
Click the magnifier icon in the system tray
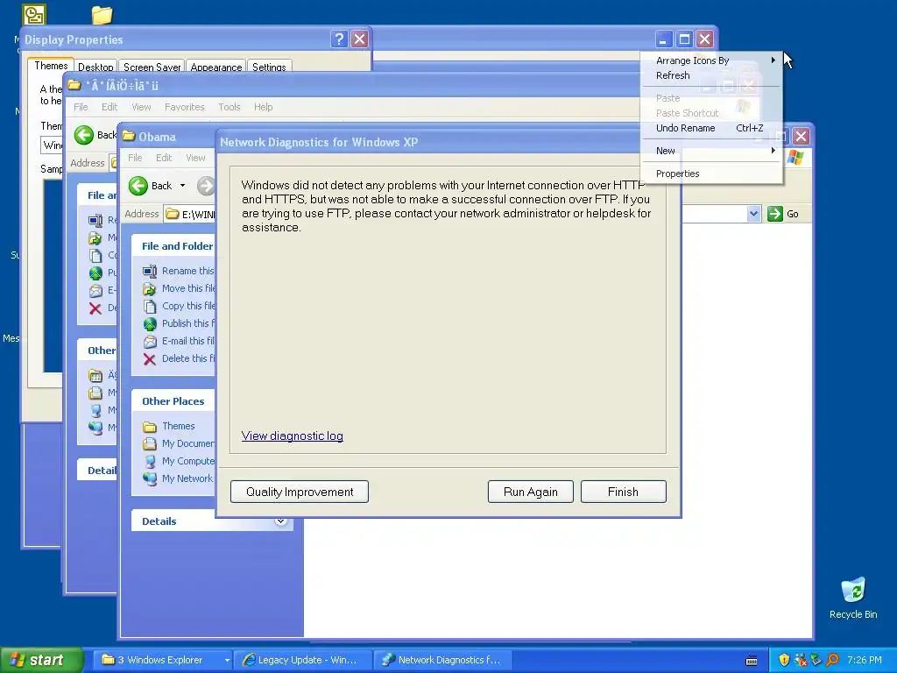(833, 660)
